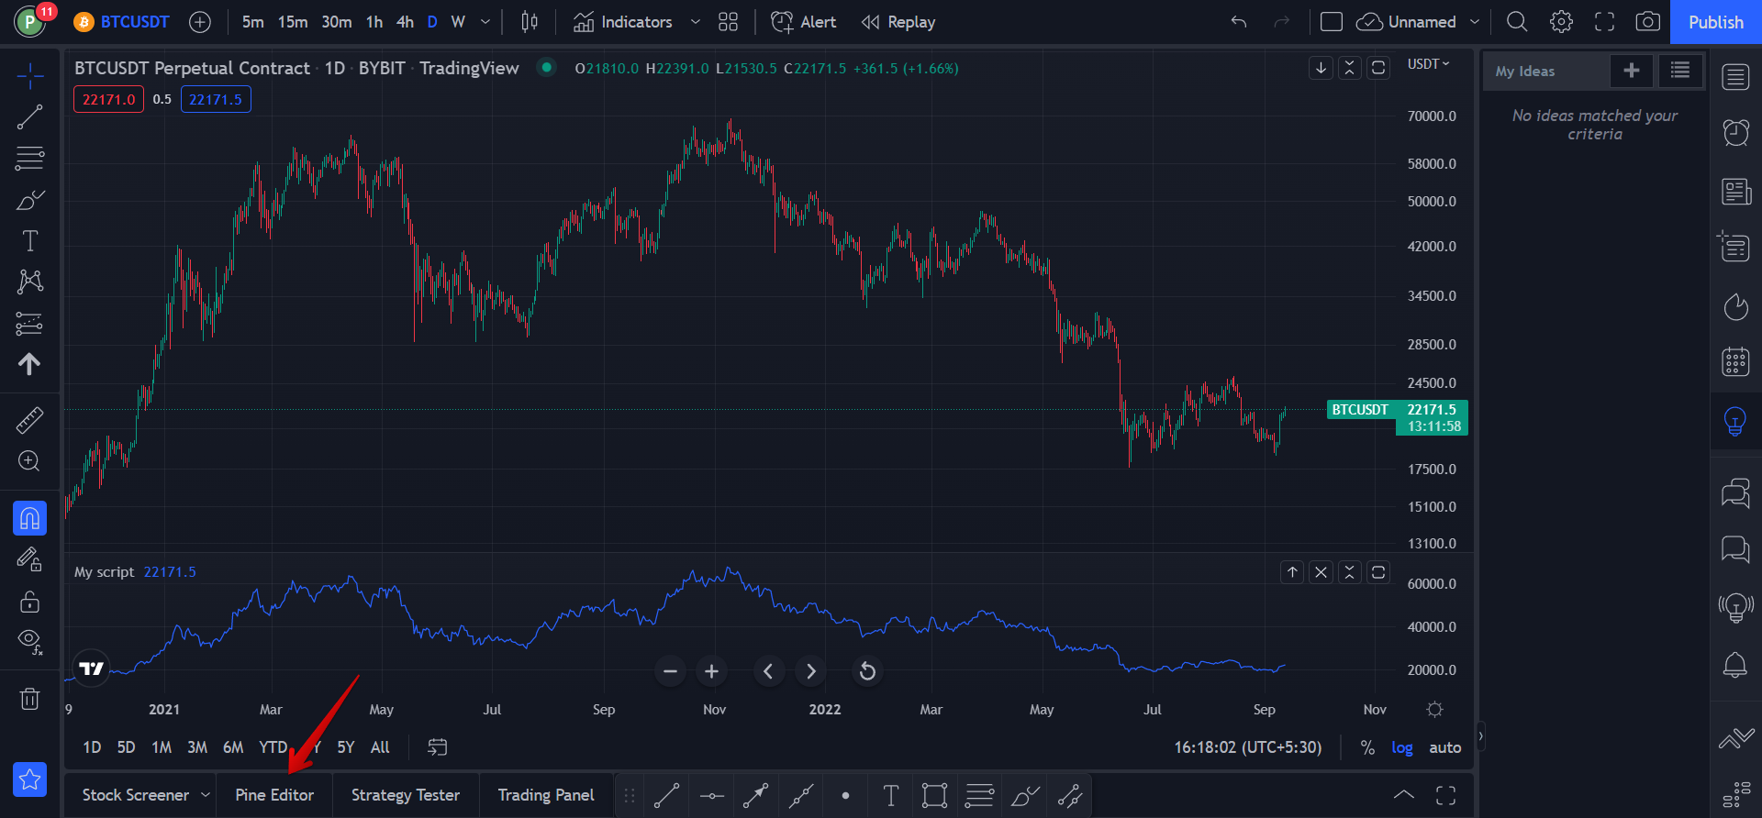This screenshot has width=1762, height=818.
Task: Open favorites star toolbar button
Action: coord(30,780)
